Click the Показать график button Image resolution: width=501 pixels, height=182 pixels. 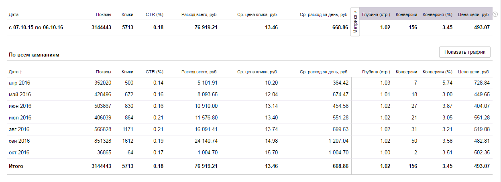point(465,52)
